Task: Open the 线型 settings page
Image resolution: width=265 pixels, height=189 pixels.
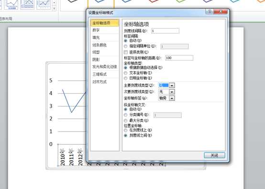Action: click(105, 52)
